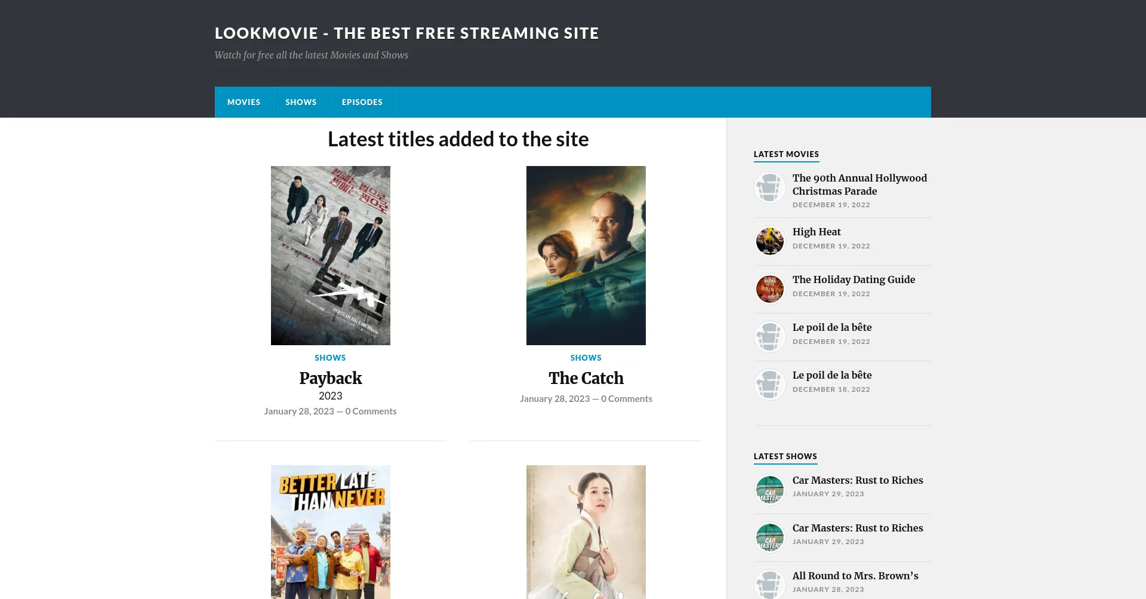Go to the Episodes navigation tab

[362, 102]
